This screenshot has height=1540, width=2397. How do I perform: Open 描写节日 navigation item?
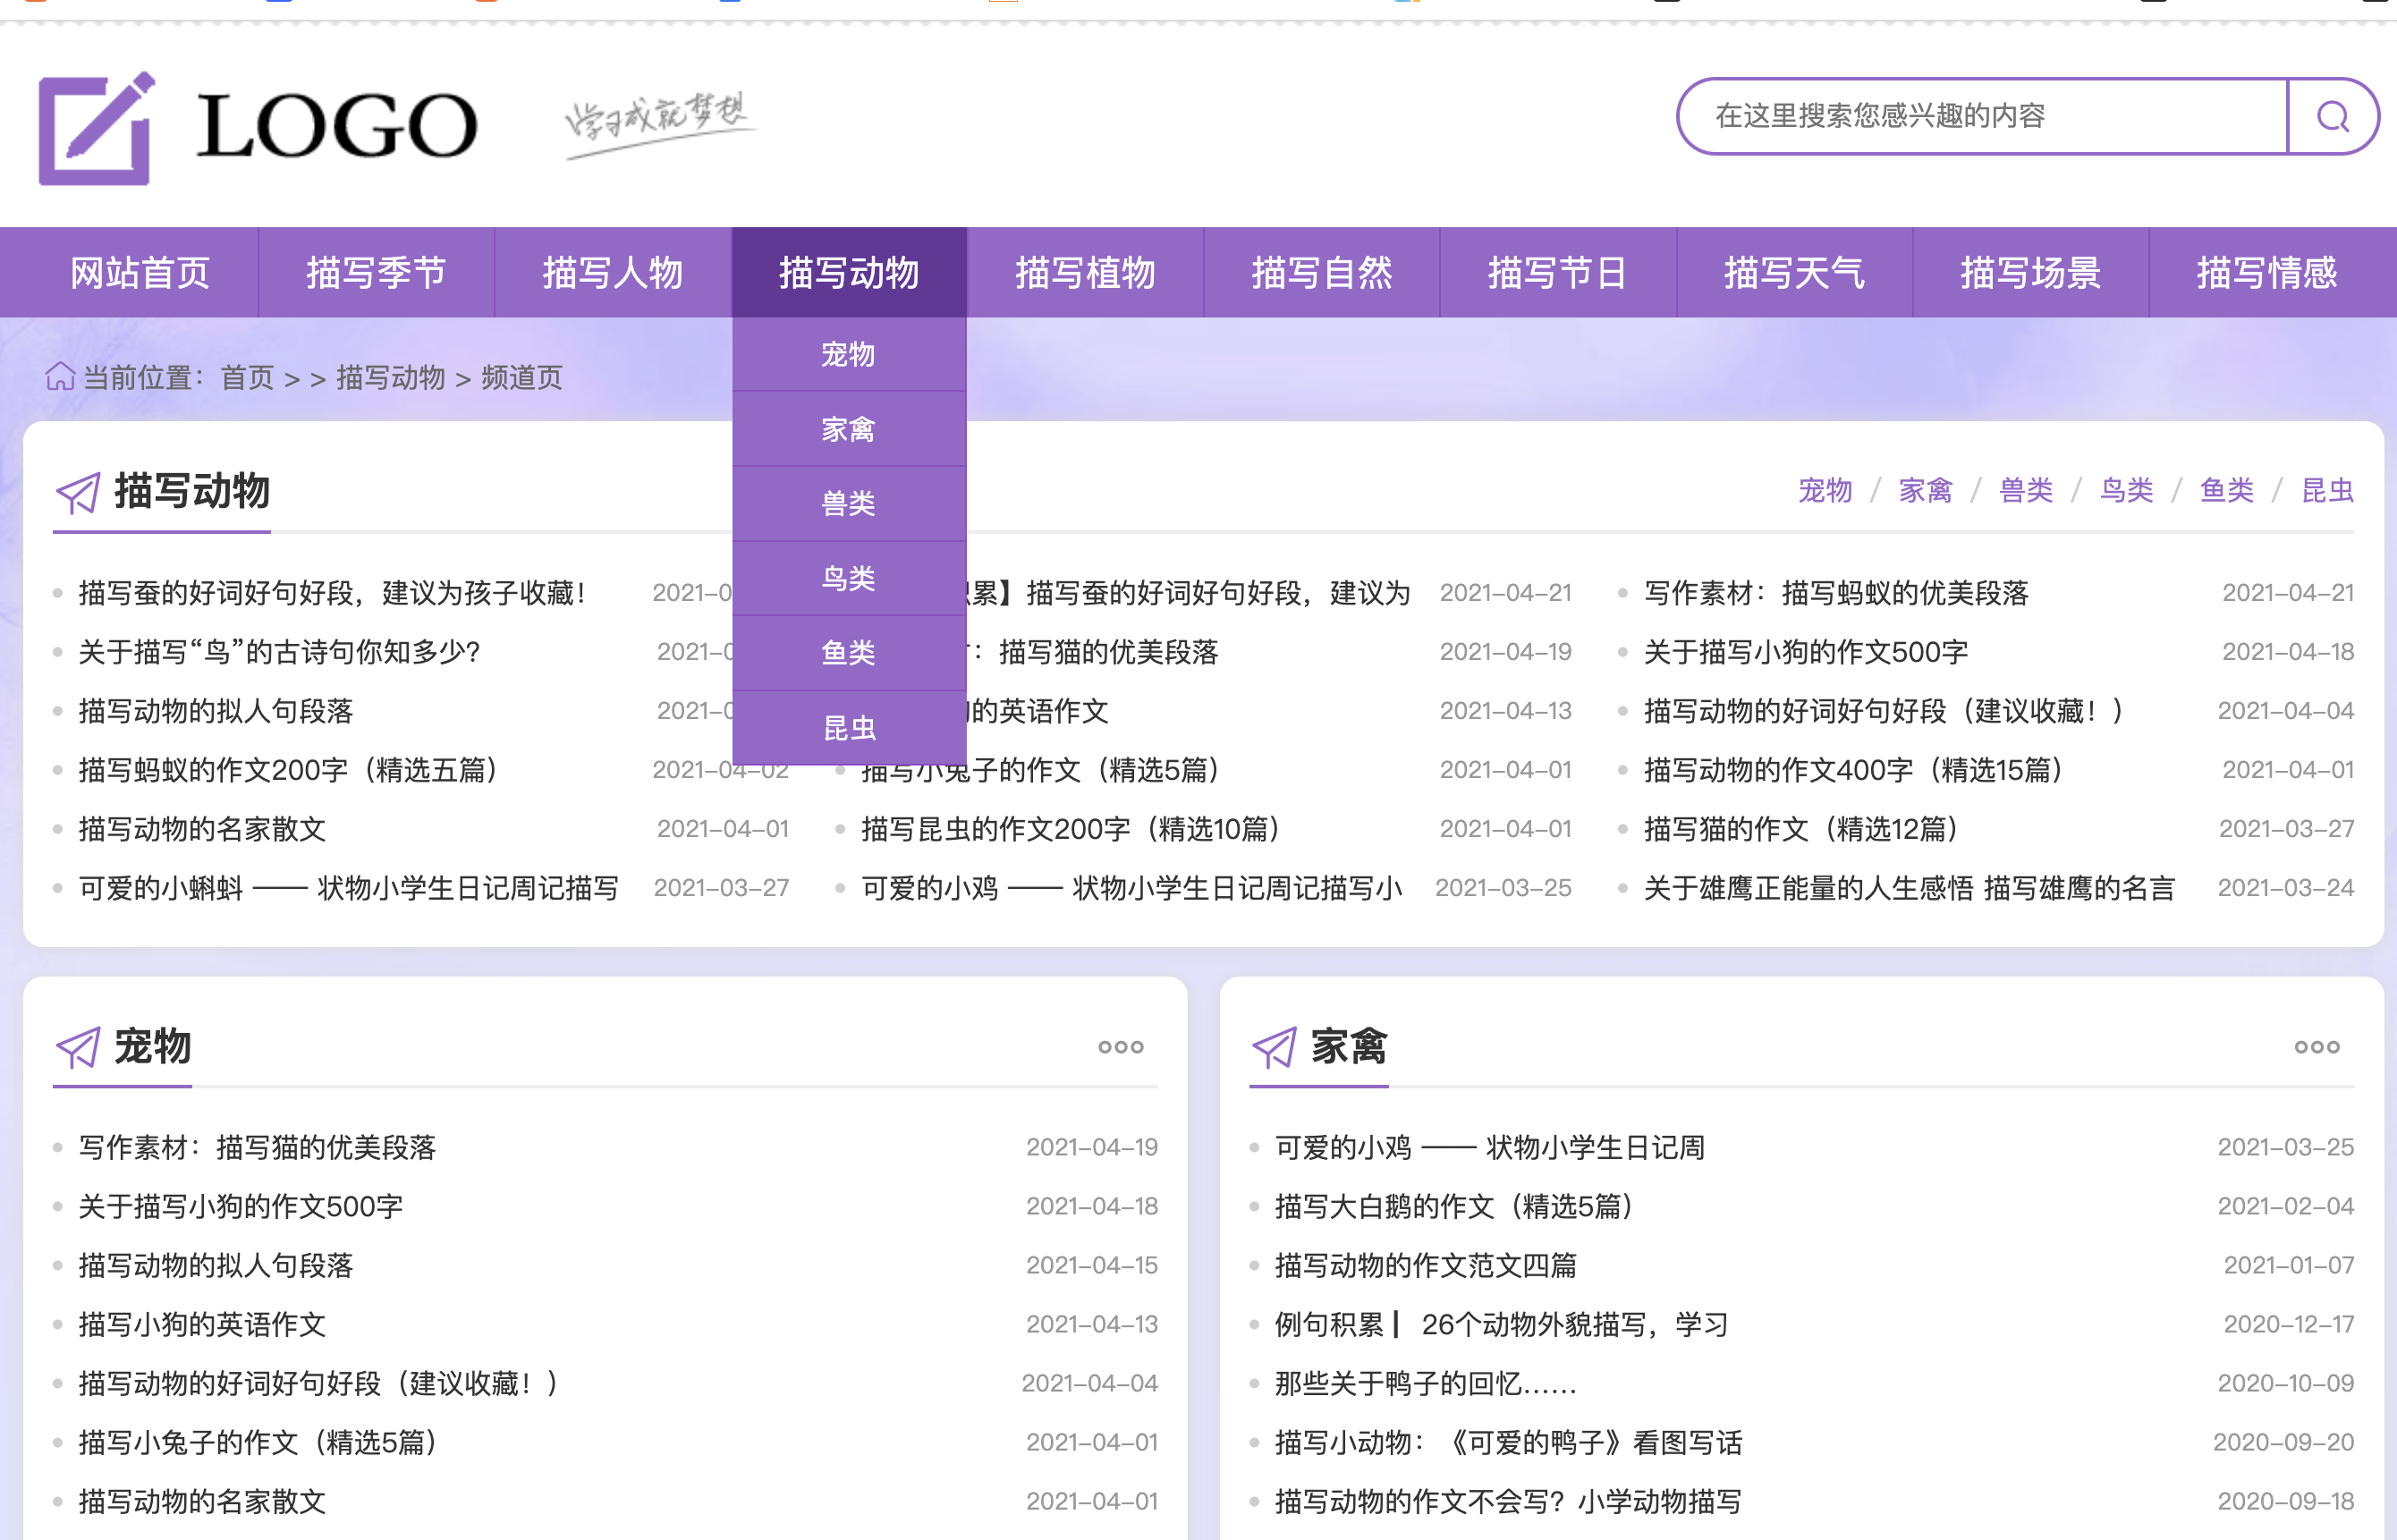click(1558, 273)
